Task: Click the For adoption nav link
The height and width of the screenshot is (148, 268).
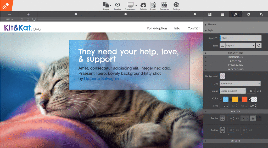Action: click(157, 28)
